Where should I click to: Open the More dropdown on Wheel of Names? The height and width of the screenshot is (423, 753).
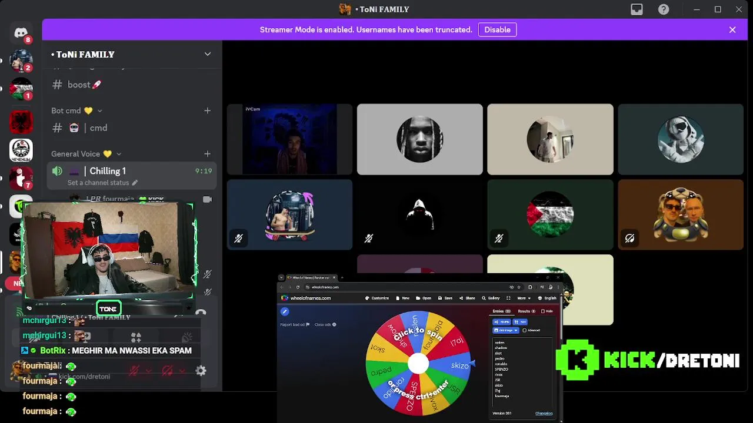click(x=524, y=298)
